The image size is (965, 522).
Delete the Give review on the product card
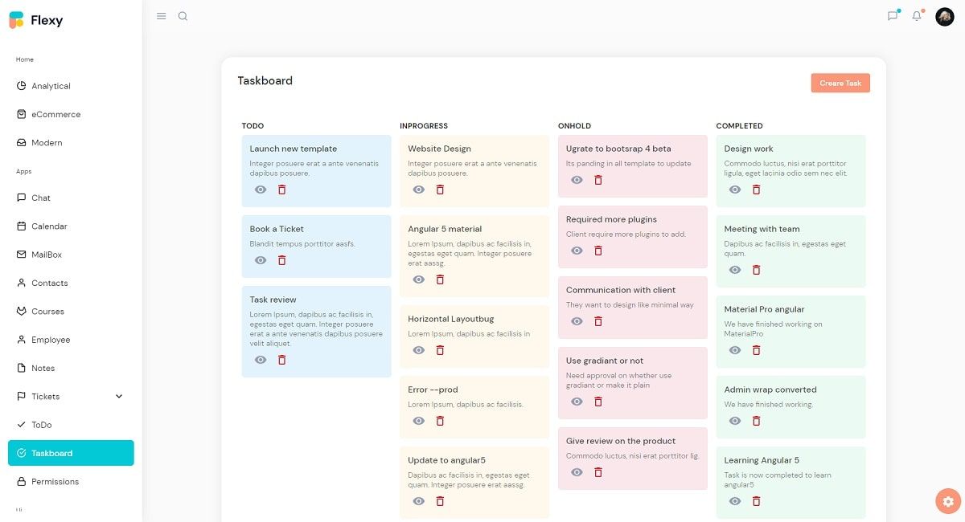[597, 472]
